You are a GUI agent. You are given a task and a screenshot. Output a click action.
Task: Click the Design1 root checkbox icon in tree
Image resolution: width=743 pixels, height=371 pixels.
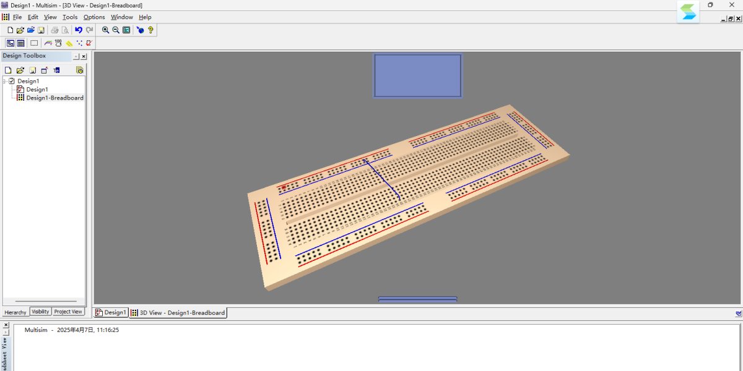[12, 81]
